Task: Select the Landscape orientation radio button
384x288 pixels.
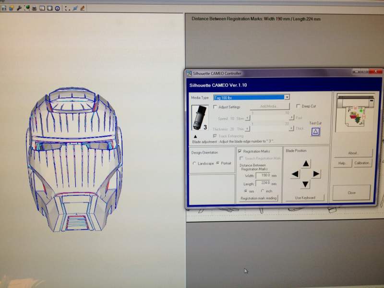Action: tap(194, 163)
